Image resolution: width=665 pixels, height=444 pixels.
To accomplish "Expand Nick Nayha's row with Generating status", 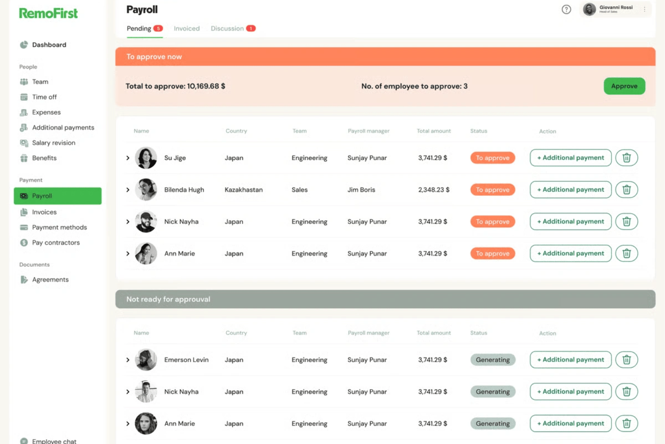I will click(128, 392).
